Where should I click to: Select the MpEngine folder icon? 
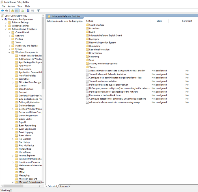tap(87, 39)
